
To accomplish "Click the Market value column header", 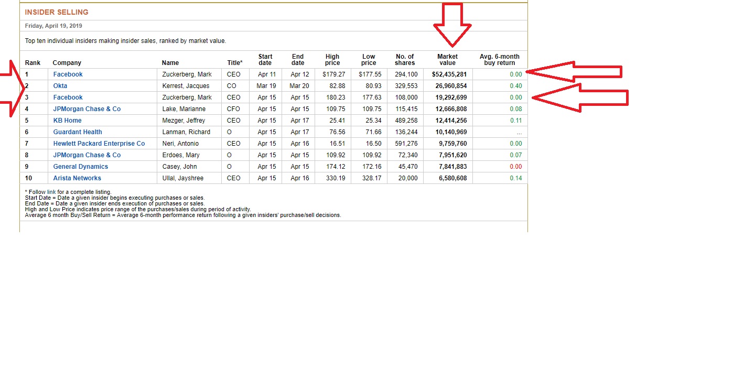I will coord(447,60).
